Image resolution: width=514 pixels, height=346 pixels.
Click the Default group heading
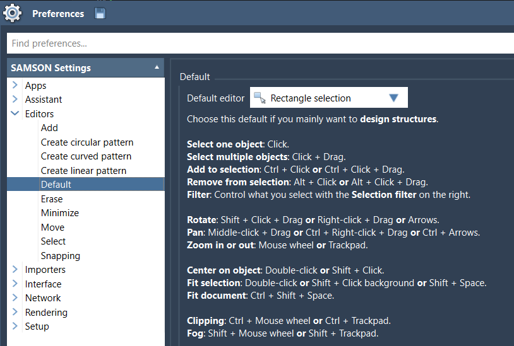point(194,77)
